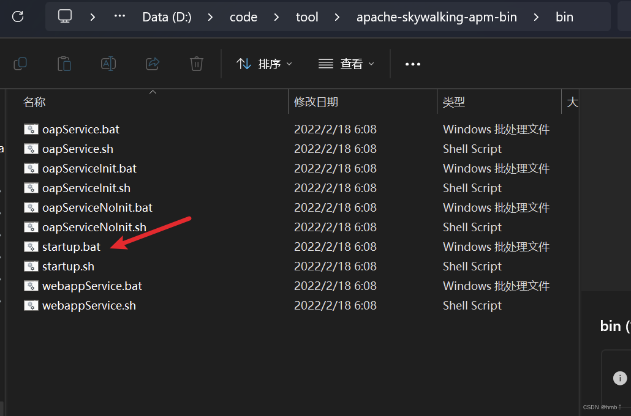Click the Paste toolbar icon
Viewport: 631px width, 416px height.
(64, 64)
